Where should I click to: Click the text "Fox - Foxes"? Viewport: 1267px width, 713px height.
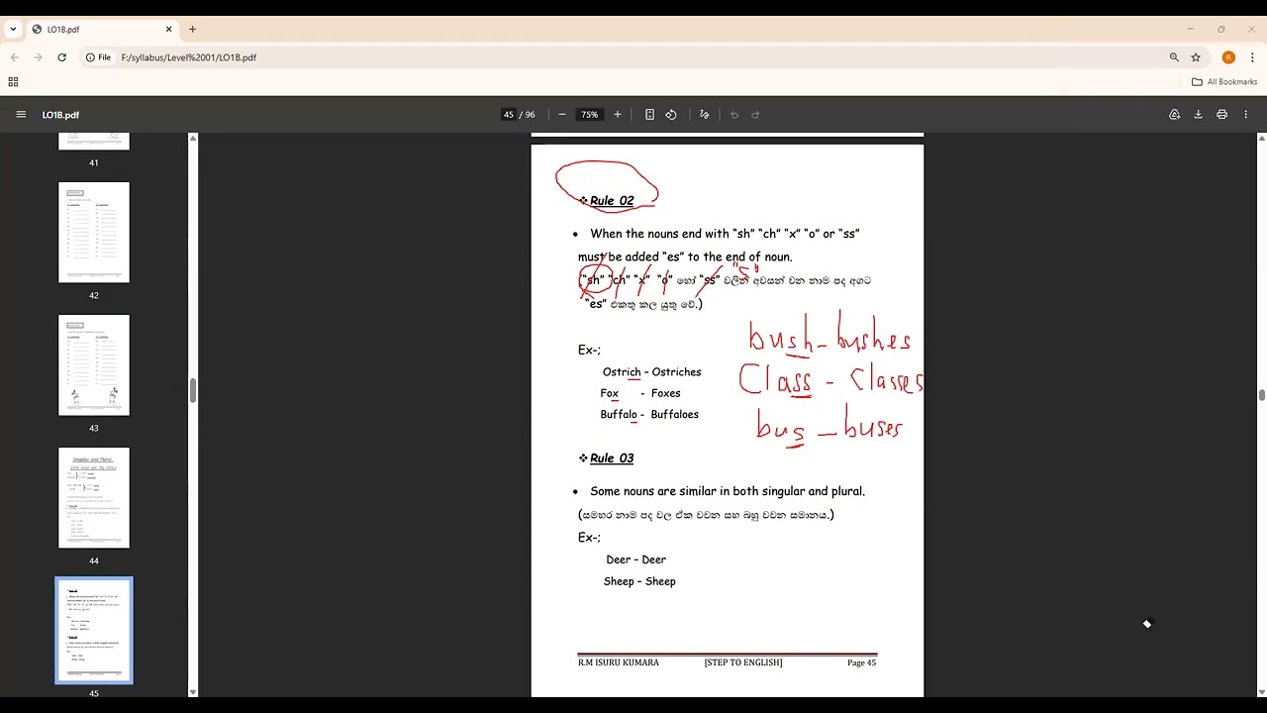pos(640,393)
